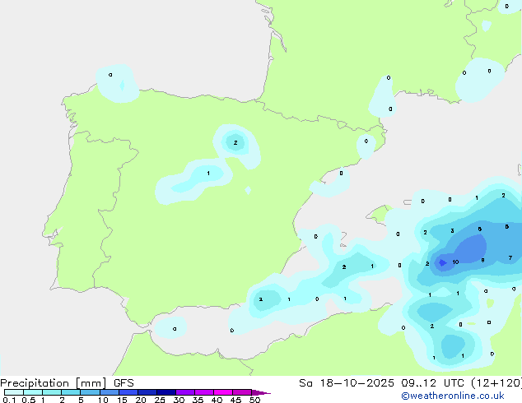
Task: Click the 30–35 mm purple legend swatch
Action: tap(185, 392)
